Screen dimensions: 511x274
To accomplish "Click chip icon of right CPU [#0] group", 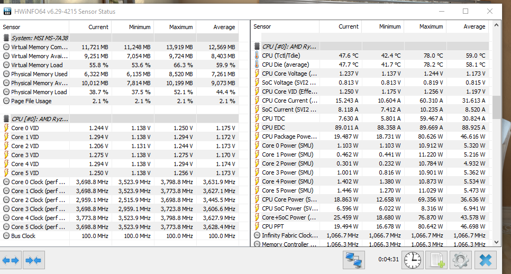I will coord(257,46).
